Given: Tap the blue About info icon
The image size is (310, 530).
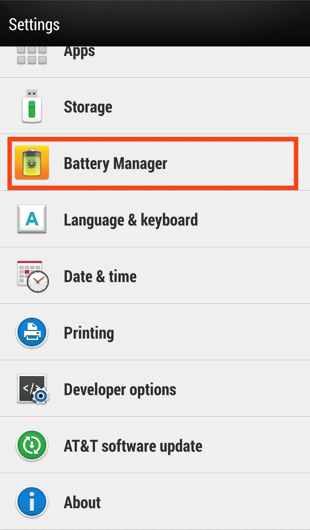Looking at the screenshot, I should 32,502.
